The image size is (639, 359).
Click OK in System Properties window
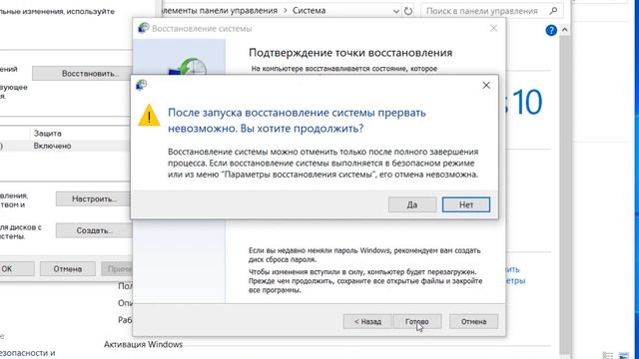16,269
